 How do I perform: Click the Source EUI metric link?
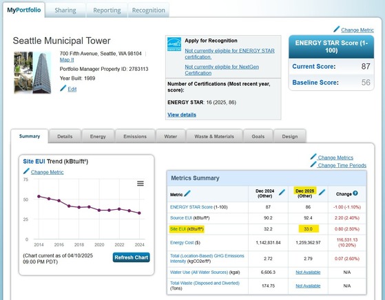(x=181, y=218)
